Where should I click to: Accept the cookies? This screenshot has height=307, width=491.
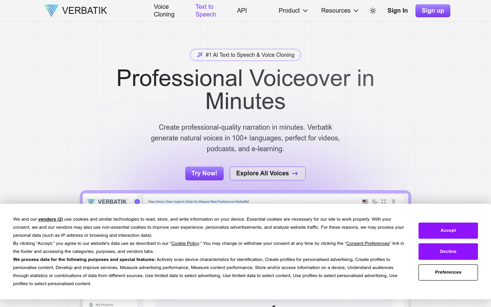click(448, 231)
